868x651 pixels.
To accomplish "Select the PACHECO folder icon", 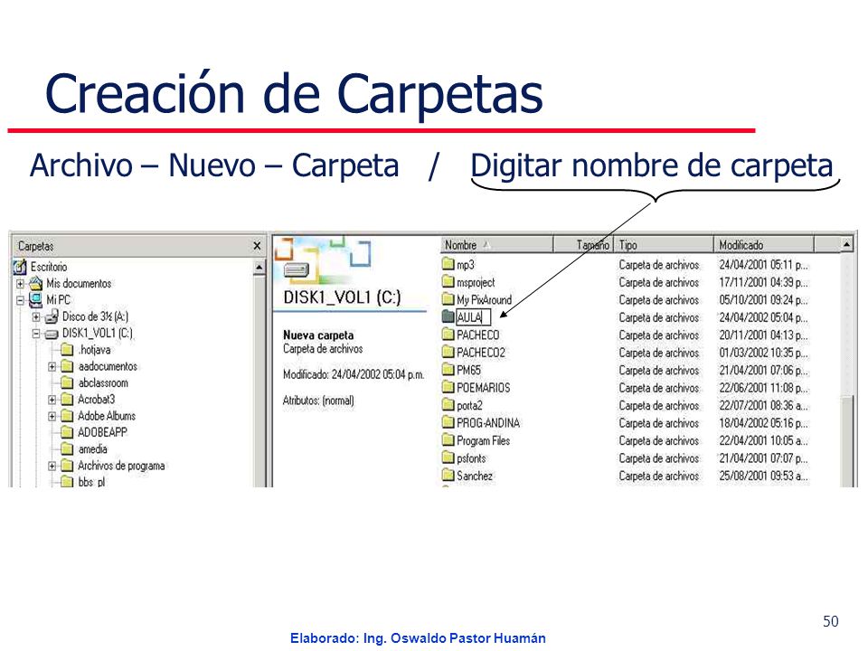I will pos(448,335).
